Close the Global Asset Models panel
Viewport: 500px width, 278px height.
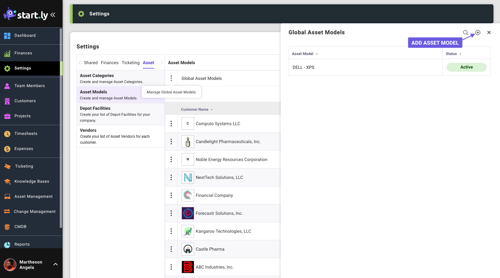(x=489, y=32)
